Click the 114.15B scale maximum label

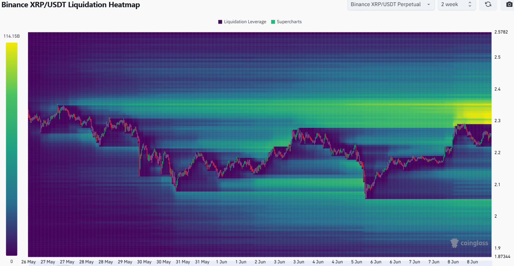coord(11,37)
